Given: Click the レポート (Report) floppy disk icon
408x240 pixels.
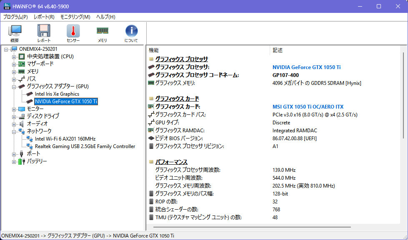Looking at the screenshot, I should pyautogui.click(x=44, y=33).
